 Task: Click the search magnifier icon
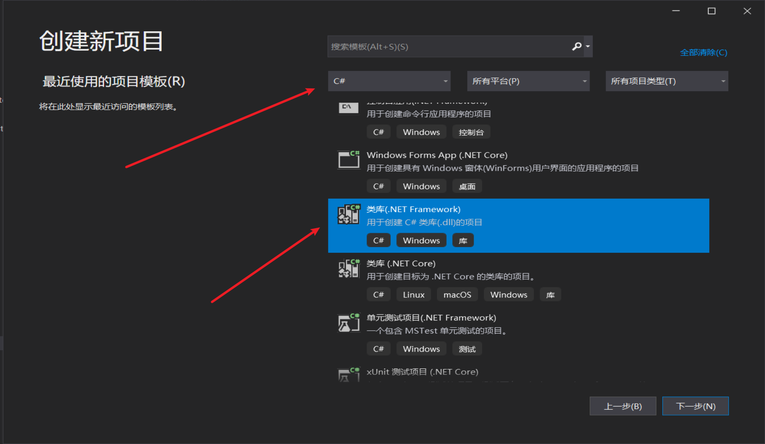click(577, 46)
